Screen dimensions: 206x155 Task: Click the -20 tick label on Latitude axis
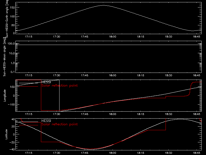click(12, 142)
